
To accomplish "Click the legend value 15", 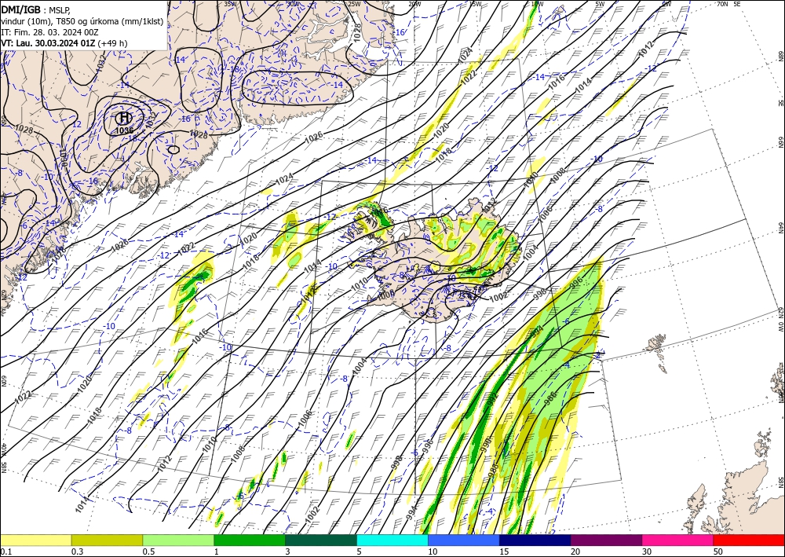I will (504, 552).
